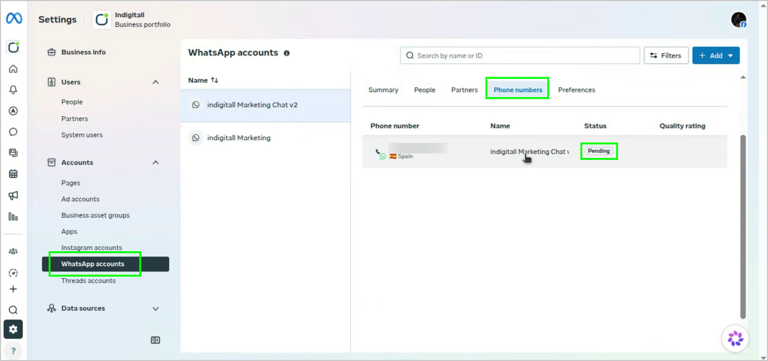This screenshot has width=768, height=361.
Task: Switch to the Summary tab
Action: [x=383, y=90]
